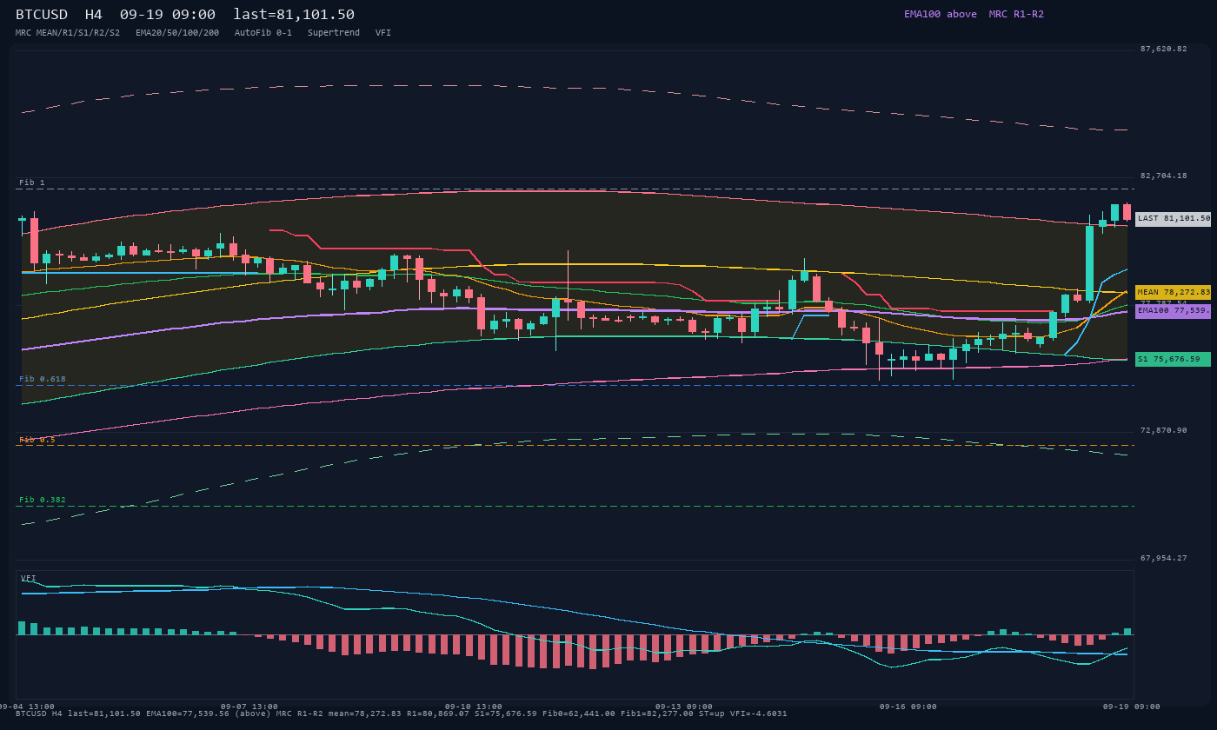1217x730 pixels.
Task: Select the H4 timeframe label in the title
Action: [x=94, y=15]
